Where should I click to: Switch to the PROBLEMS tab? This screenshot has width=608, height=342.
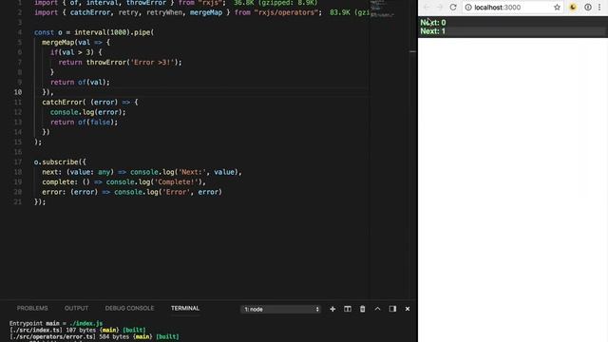(x=32, y=308)
